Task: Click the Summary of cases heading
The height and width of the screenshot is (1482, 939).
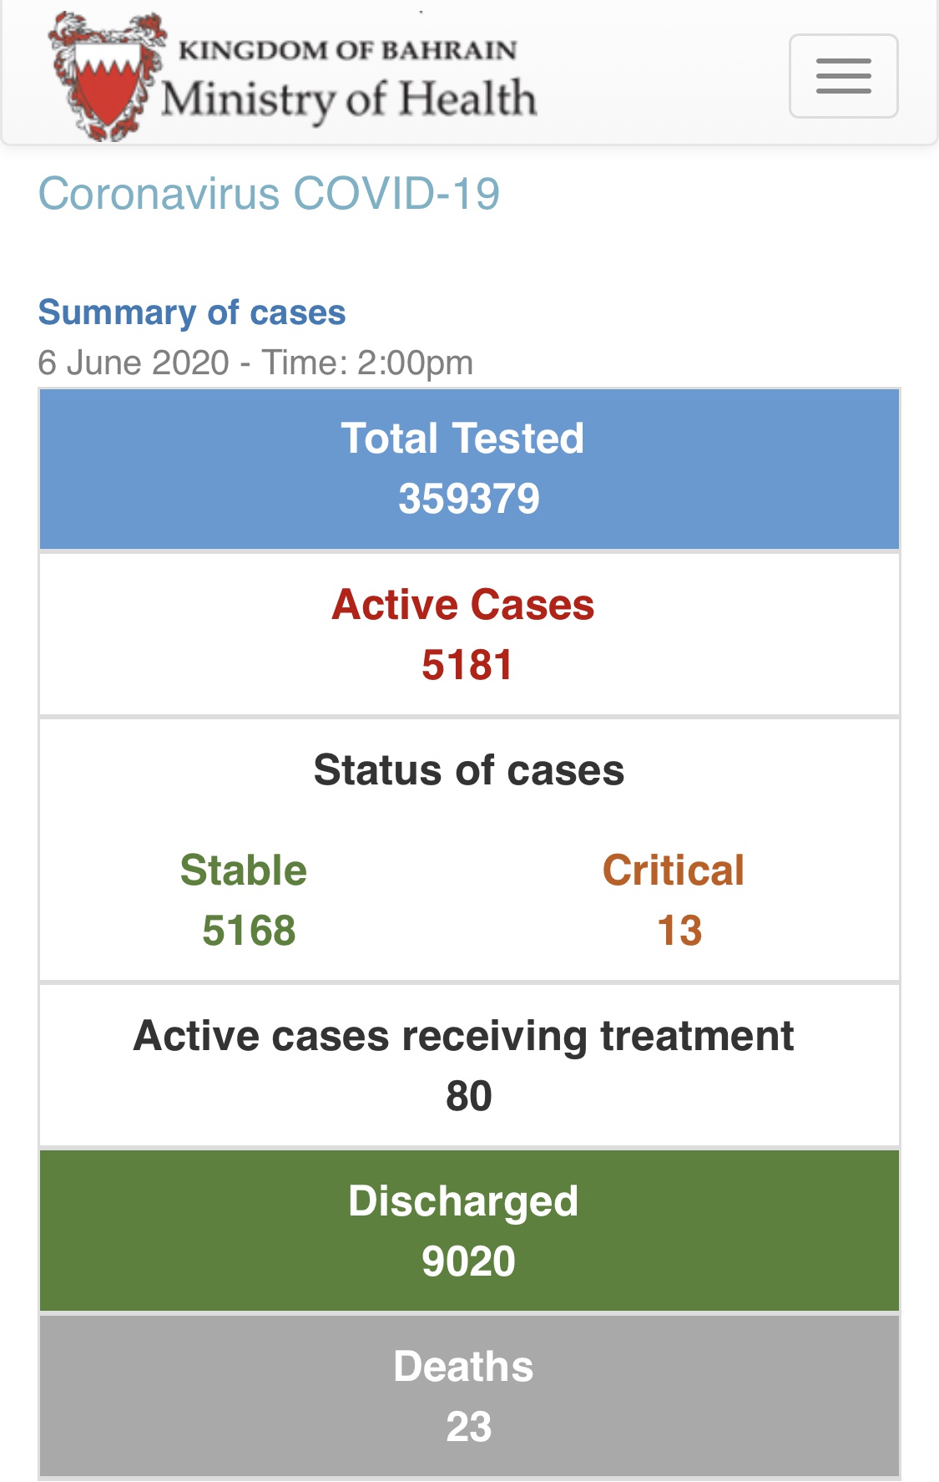Action: pos(192,312)
